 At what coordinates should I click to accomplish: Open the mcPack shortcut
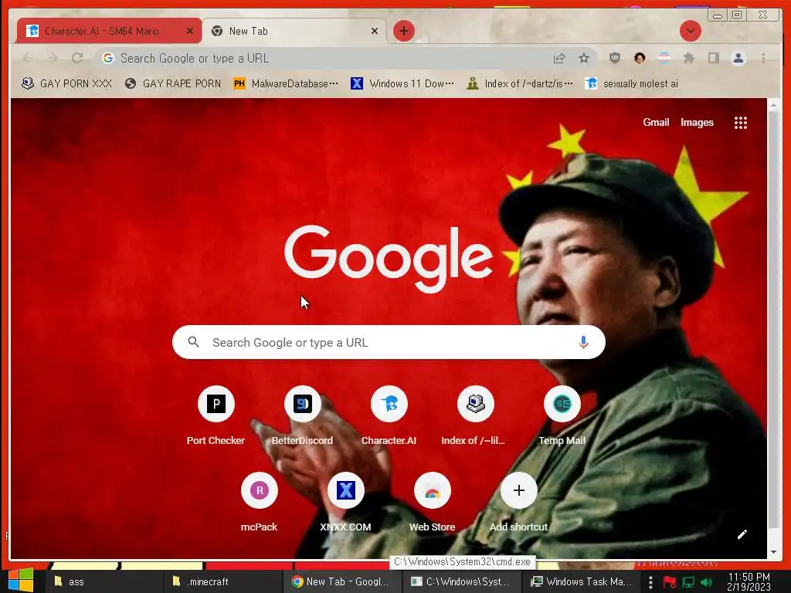tap(260, 490)
